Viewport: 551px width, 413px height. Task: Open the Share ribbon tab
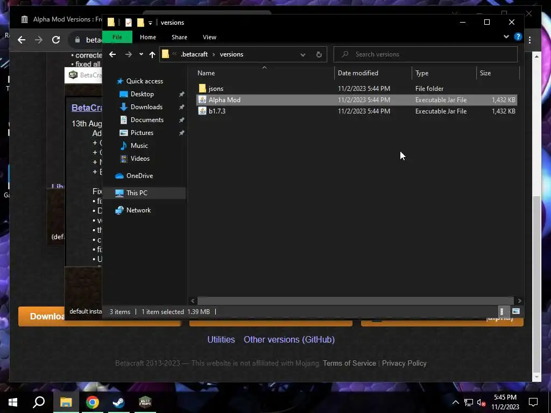(x=179, y=37)
